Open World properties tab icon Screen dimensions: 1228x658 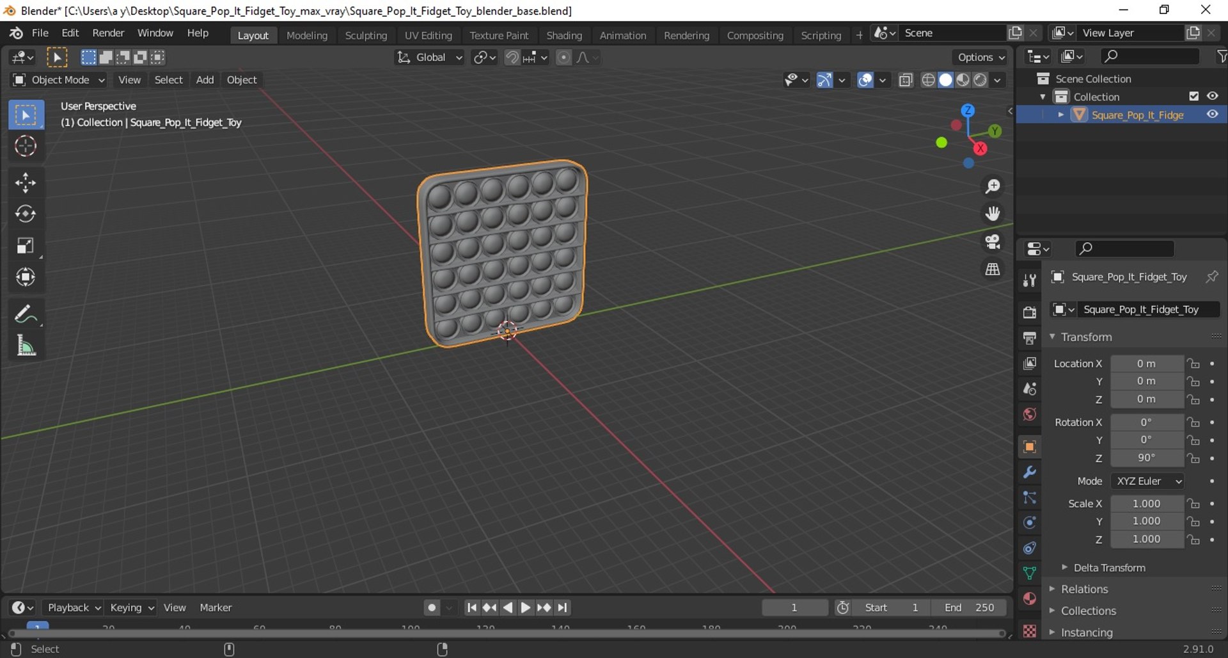(x=1030, y=414)
